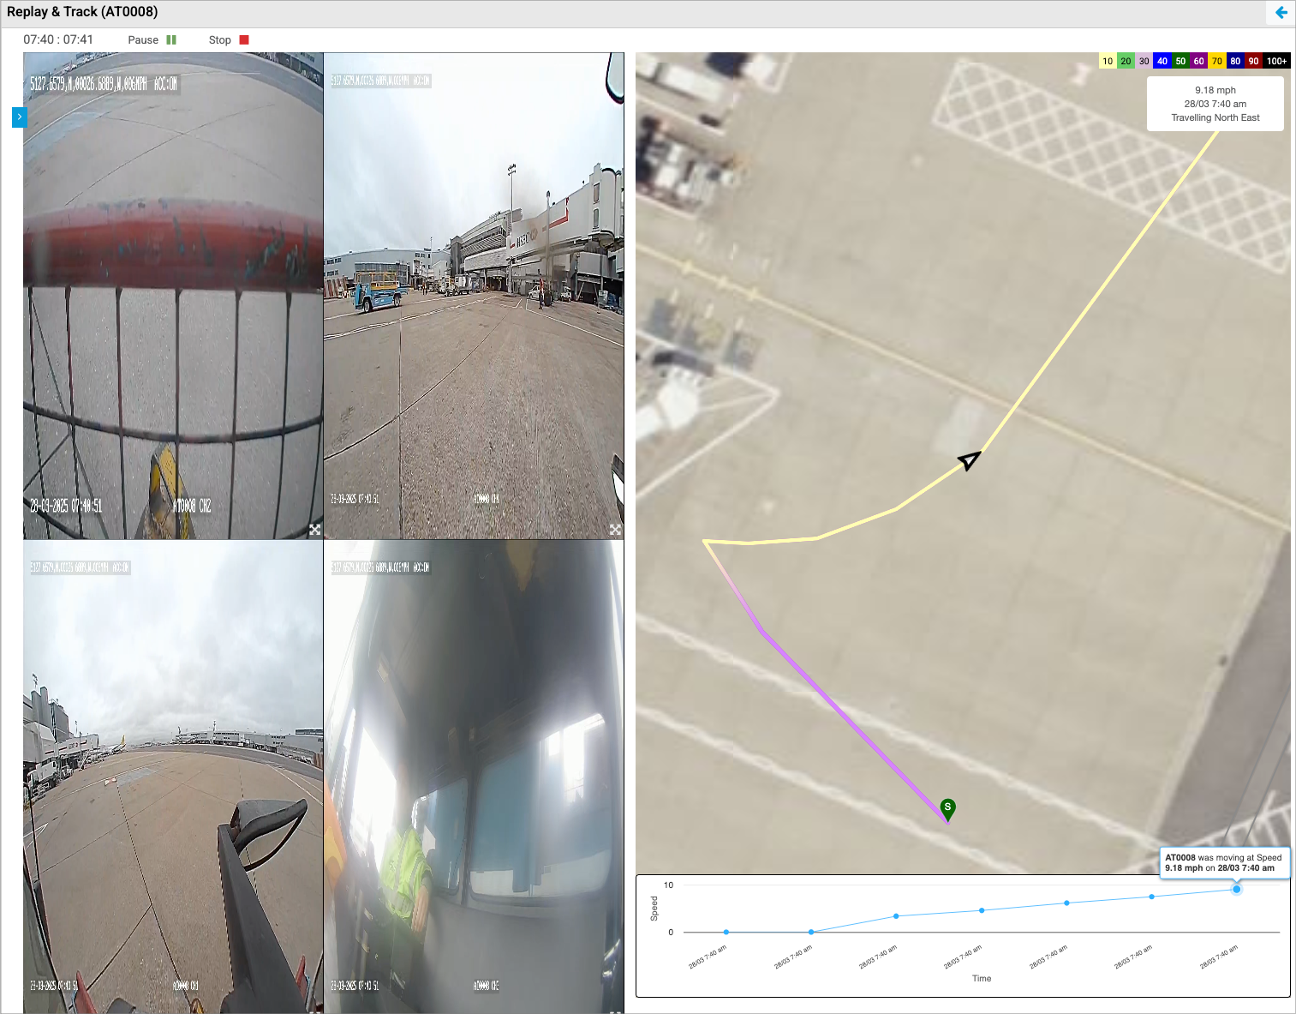Click the first point on speed chart
Image resolution: width=1296 pixels, height=1014 pixels.
726,932
